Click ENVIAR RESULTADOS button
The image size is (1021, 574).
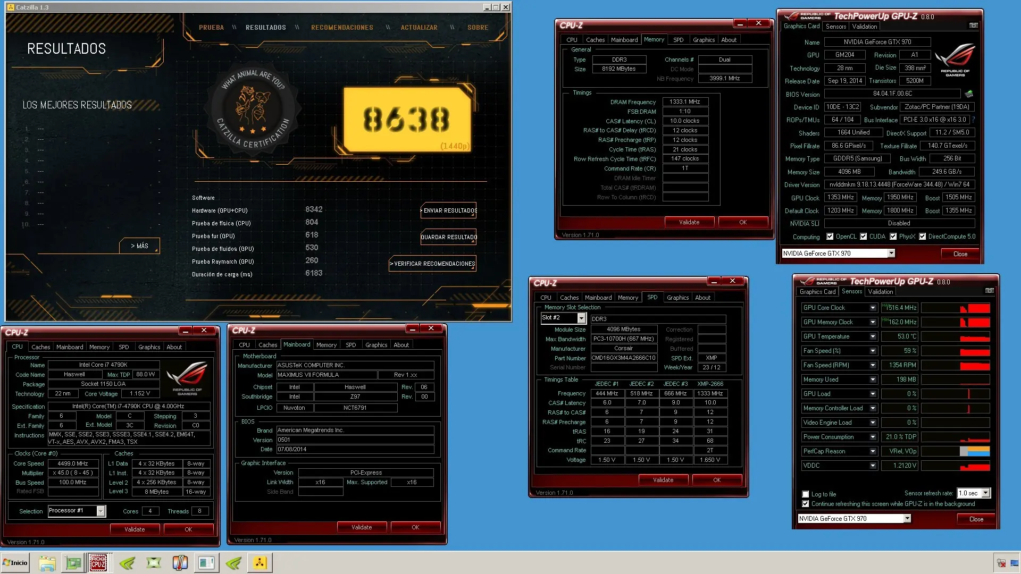point(449,210)
